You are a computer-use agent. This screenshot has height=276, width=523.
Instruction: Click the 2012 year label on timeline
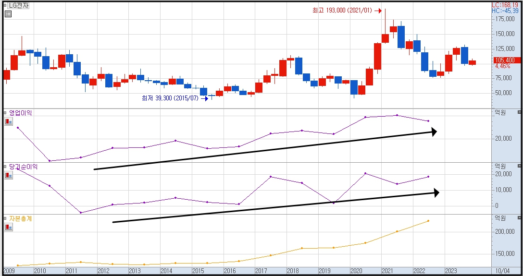[x=103, y=270]
